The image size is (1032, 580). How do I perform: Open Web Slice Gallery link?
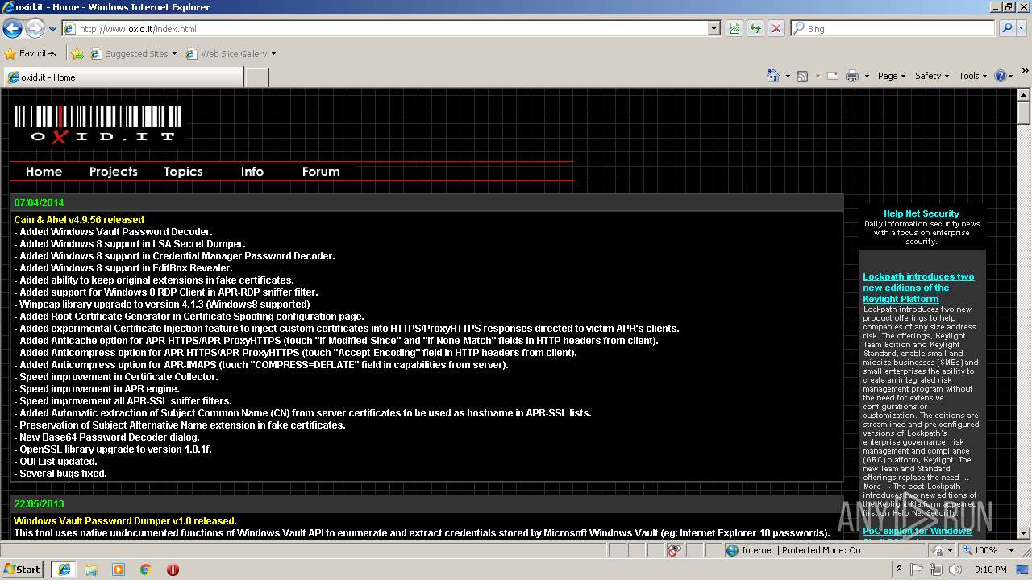(x=231, y=54)
